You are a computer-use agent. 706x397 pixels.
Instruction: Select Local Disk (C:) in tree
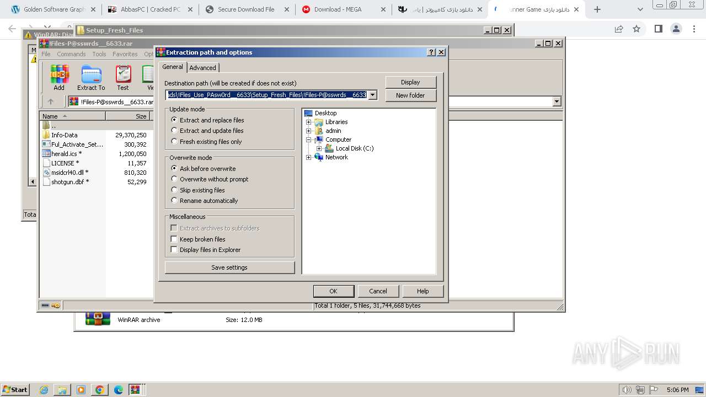click(x=355, y=148)
